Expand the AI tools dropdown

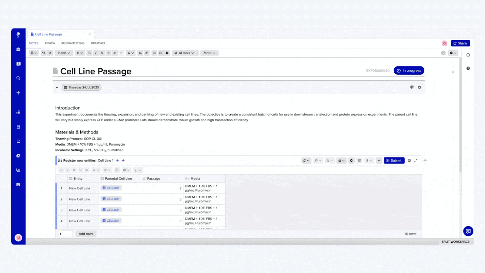point(185,53)
